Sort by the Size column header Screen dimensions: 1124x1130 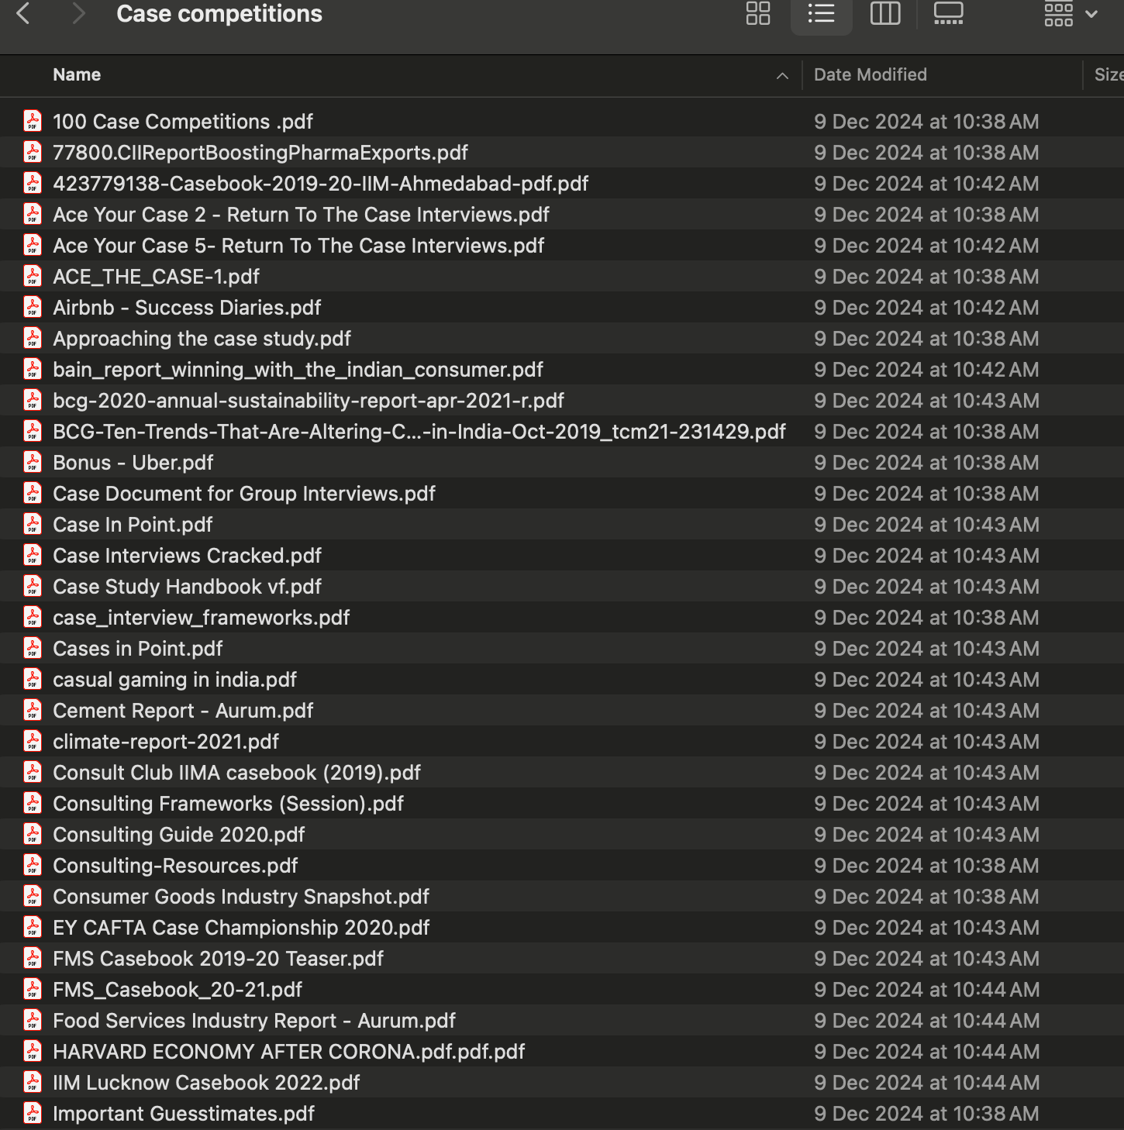[1108, 75]
